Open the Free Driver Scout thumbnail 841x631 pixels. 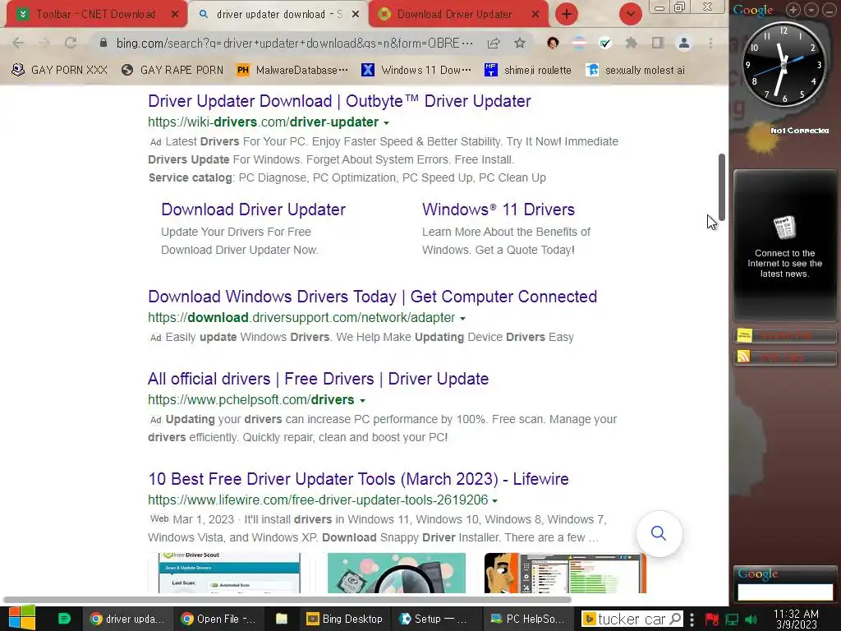230,573
